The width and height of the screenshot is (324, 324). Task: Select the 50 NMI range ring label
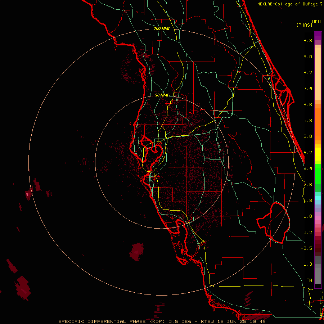click(x=162, y=95)
